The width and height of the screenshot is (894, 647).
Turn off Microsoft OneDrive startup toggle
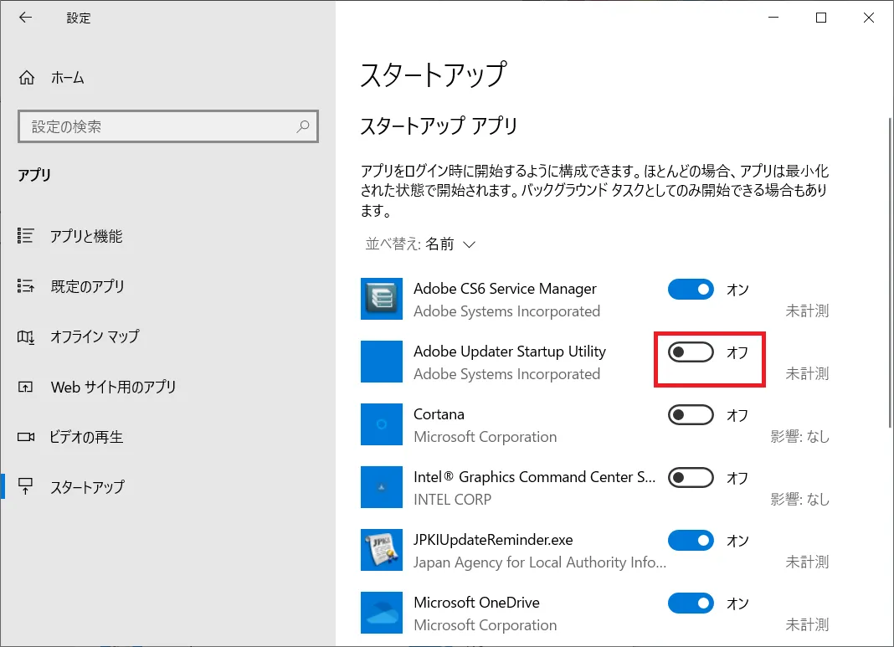click(691, 603)
